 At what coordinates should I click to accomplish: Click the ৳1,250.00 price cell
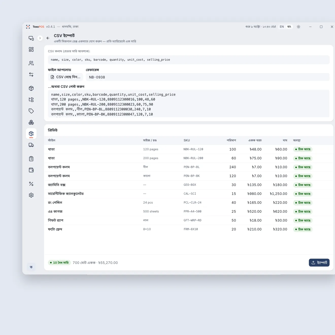[x=279, y=194]
